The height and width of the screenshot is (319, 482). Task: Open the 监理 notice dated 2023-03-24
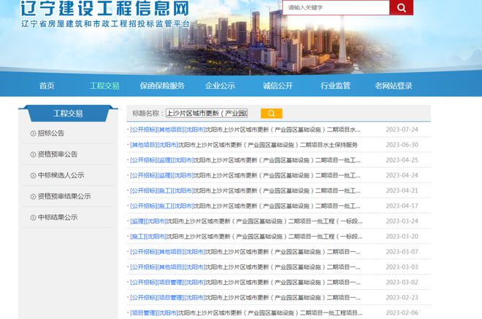246,221
